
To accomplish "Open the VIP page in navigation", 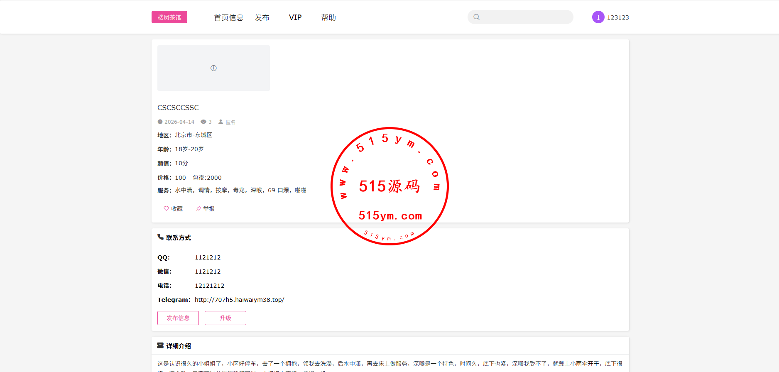I will 295,17.
